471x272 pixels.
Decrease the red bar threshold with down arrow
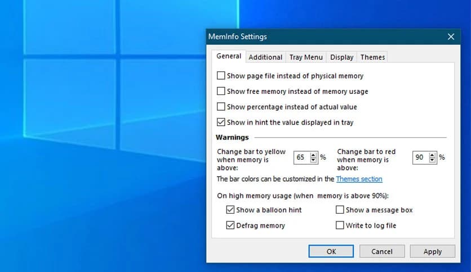432,160
